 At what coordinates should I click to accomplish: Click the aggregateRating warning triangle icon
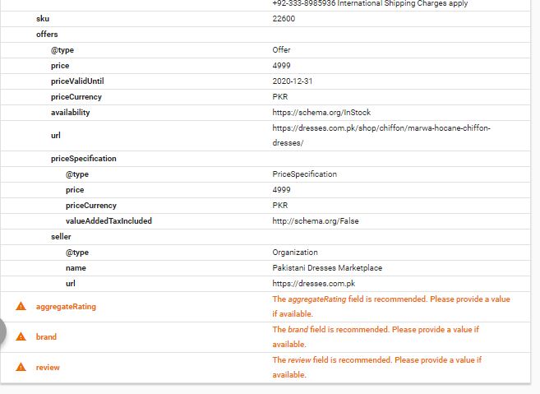point(21,306)
